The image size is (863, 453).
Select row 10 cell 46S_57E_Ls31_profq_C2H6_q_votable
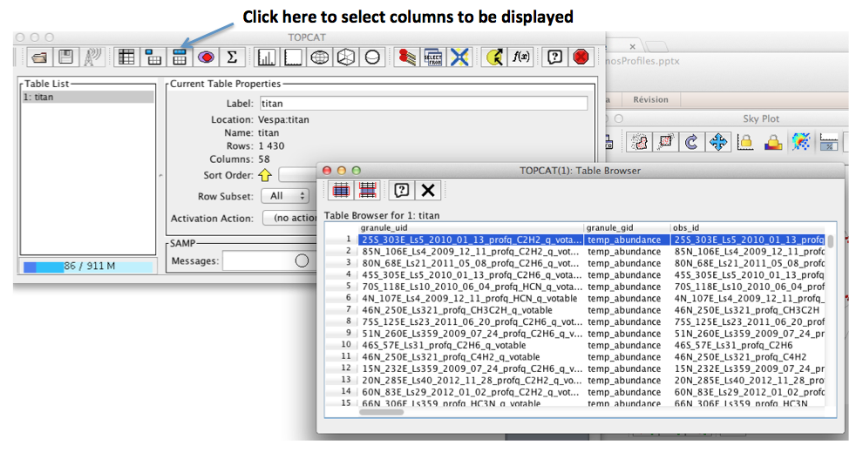[x=471, y=345]
